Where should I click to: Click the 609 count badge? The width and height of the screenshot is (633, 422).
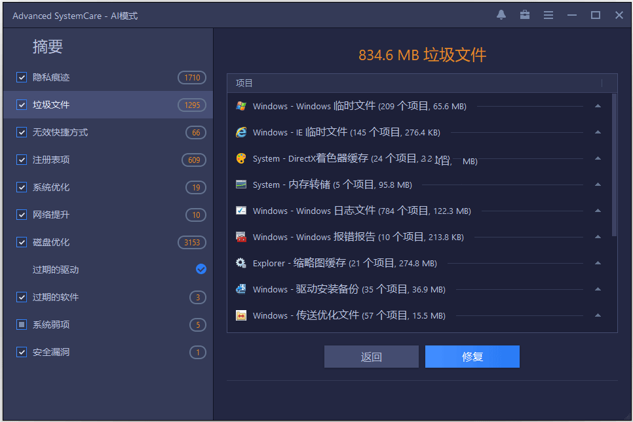point(194,160)
